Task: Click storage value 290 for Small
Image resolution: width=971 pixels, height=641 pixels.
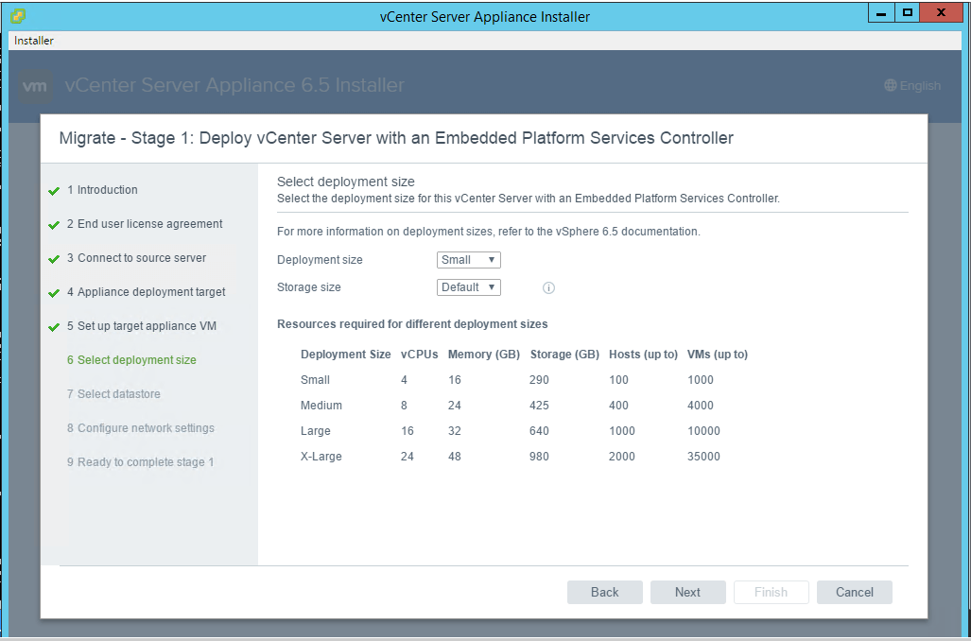Action: click(539, 380)
